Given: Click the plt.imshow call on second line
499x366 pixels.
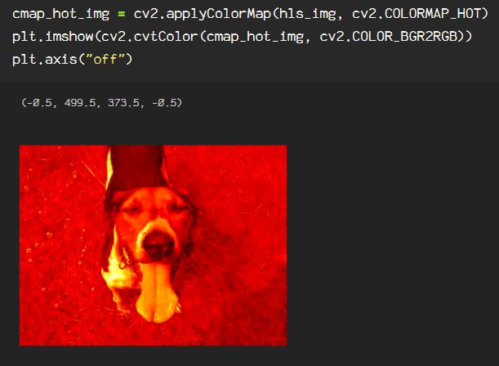Looking at the screenshot, I should point(53,37).
